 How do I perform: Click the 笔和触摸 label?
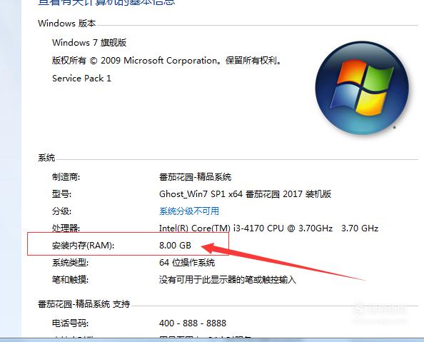(x=70, y=279)
